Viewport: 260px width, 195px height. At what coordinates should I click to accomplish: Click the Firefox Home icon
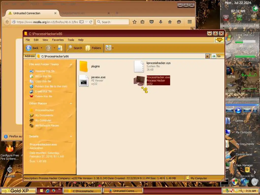[170, 22]
